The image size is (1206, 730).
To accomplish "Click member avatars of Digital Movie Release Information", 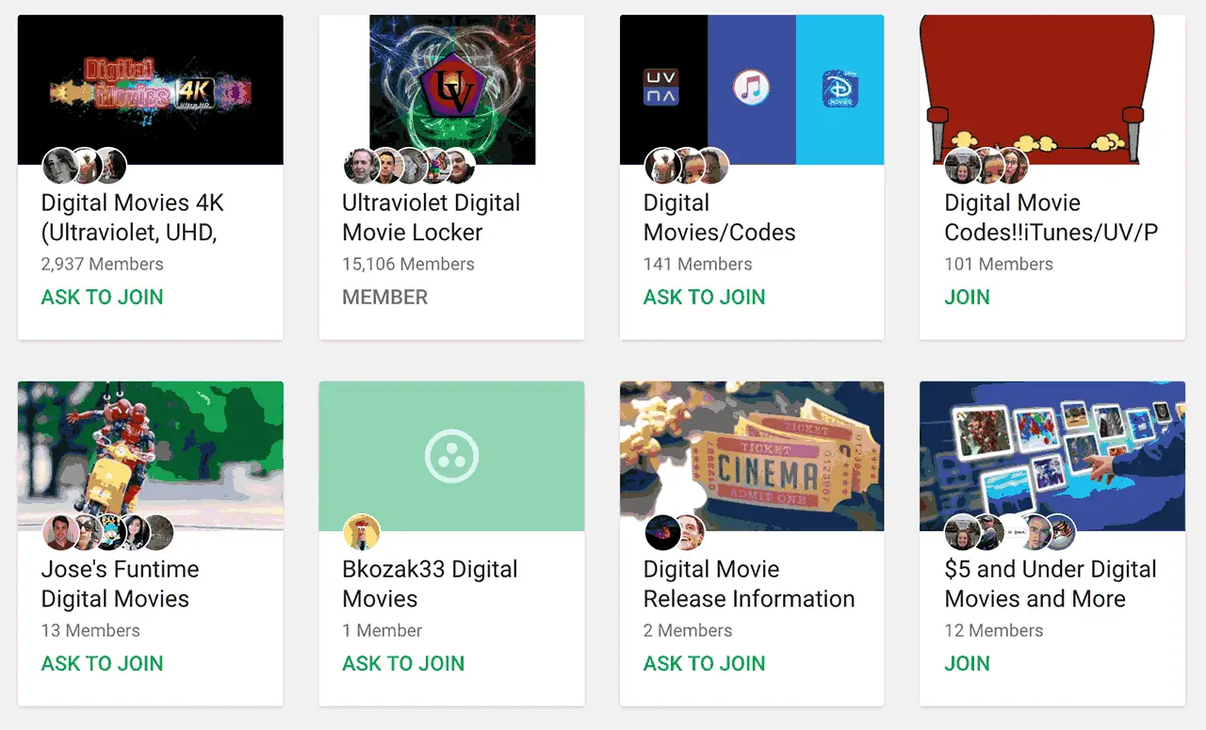I will 675,532.
